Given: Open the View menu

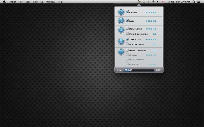Looking at the screenshot, I should tap(35, 2).
